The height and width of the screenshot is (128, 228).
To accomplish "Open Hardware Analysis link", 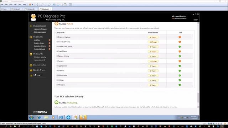I will click(x=40, y=29).
